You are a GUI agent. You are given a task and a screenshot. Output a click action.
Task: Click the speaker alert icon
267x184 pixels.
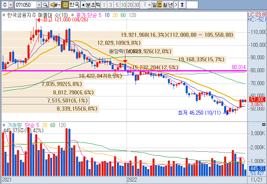click(x=54, y=5)
